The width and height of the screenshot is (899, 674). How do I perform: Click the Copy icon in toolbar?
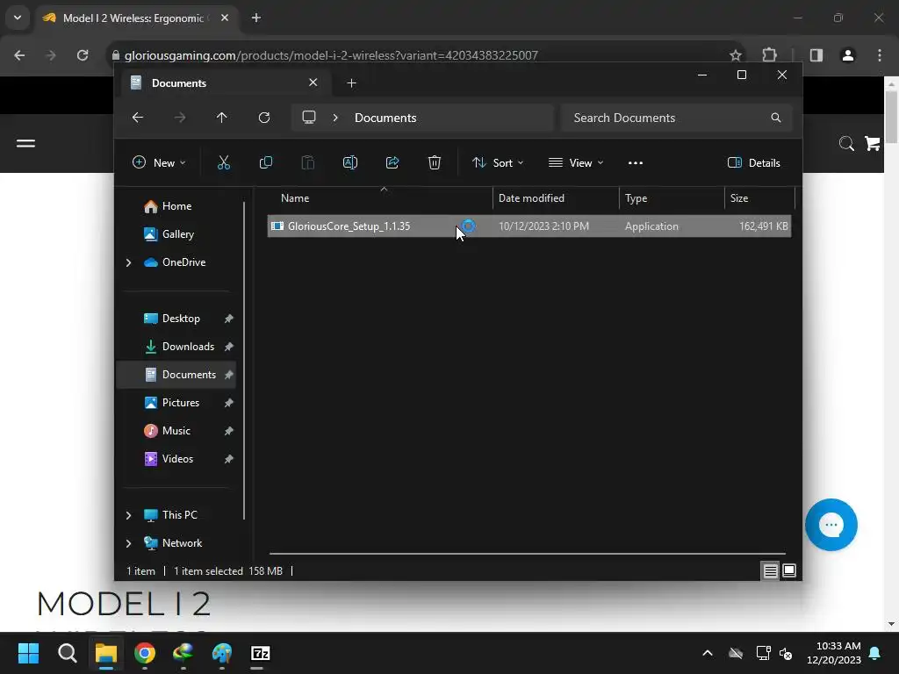pyautogui.click(x=265, y=162)
